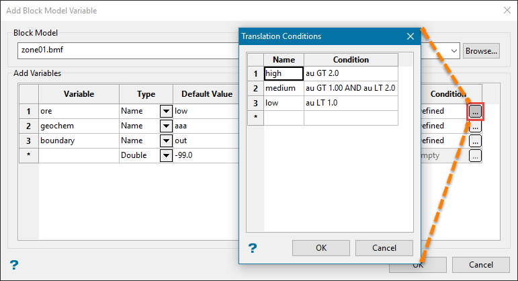Expand Type dropdown for geochem variable
Screen dimensions: 518x281
click(x=165, y=126)
